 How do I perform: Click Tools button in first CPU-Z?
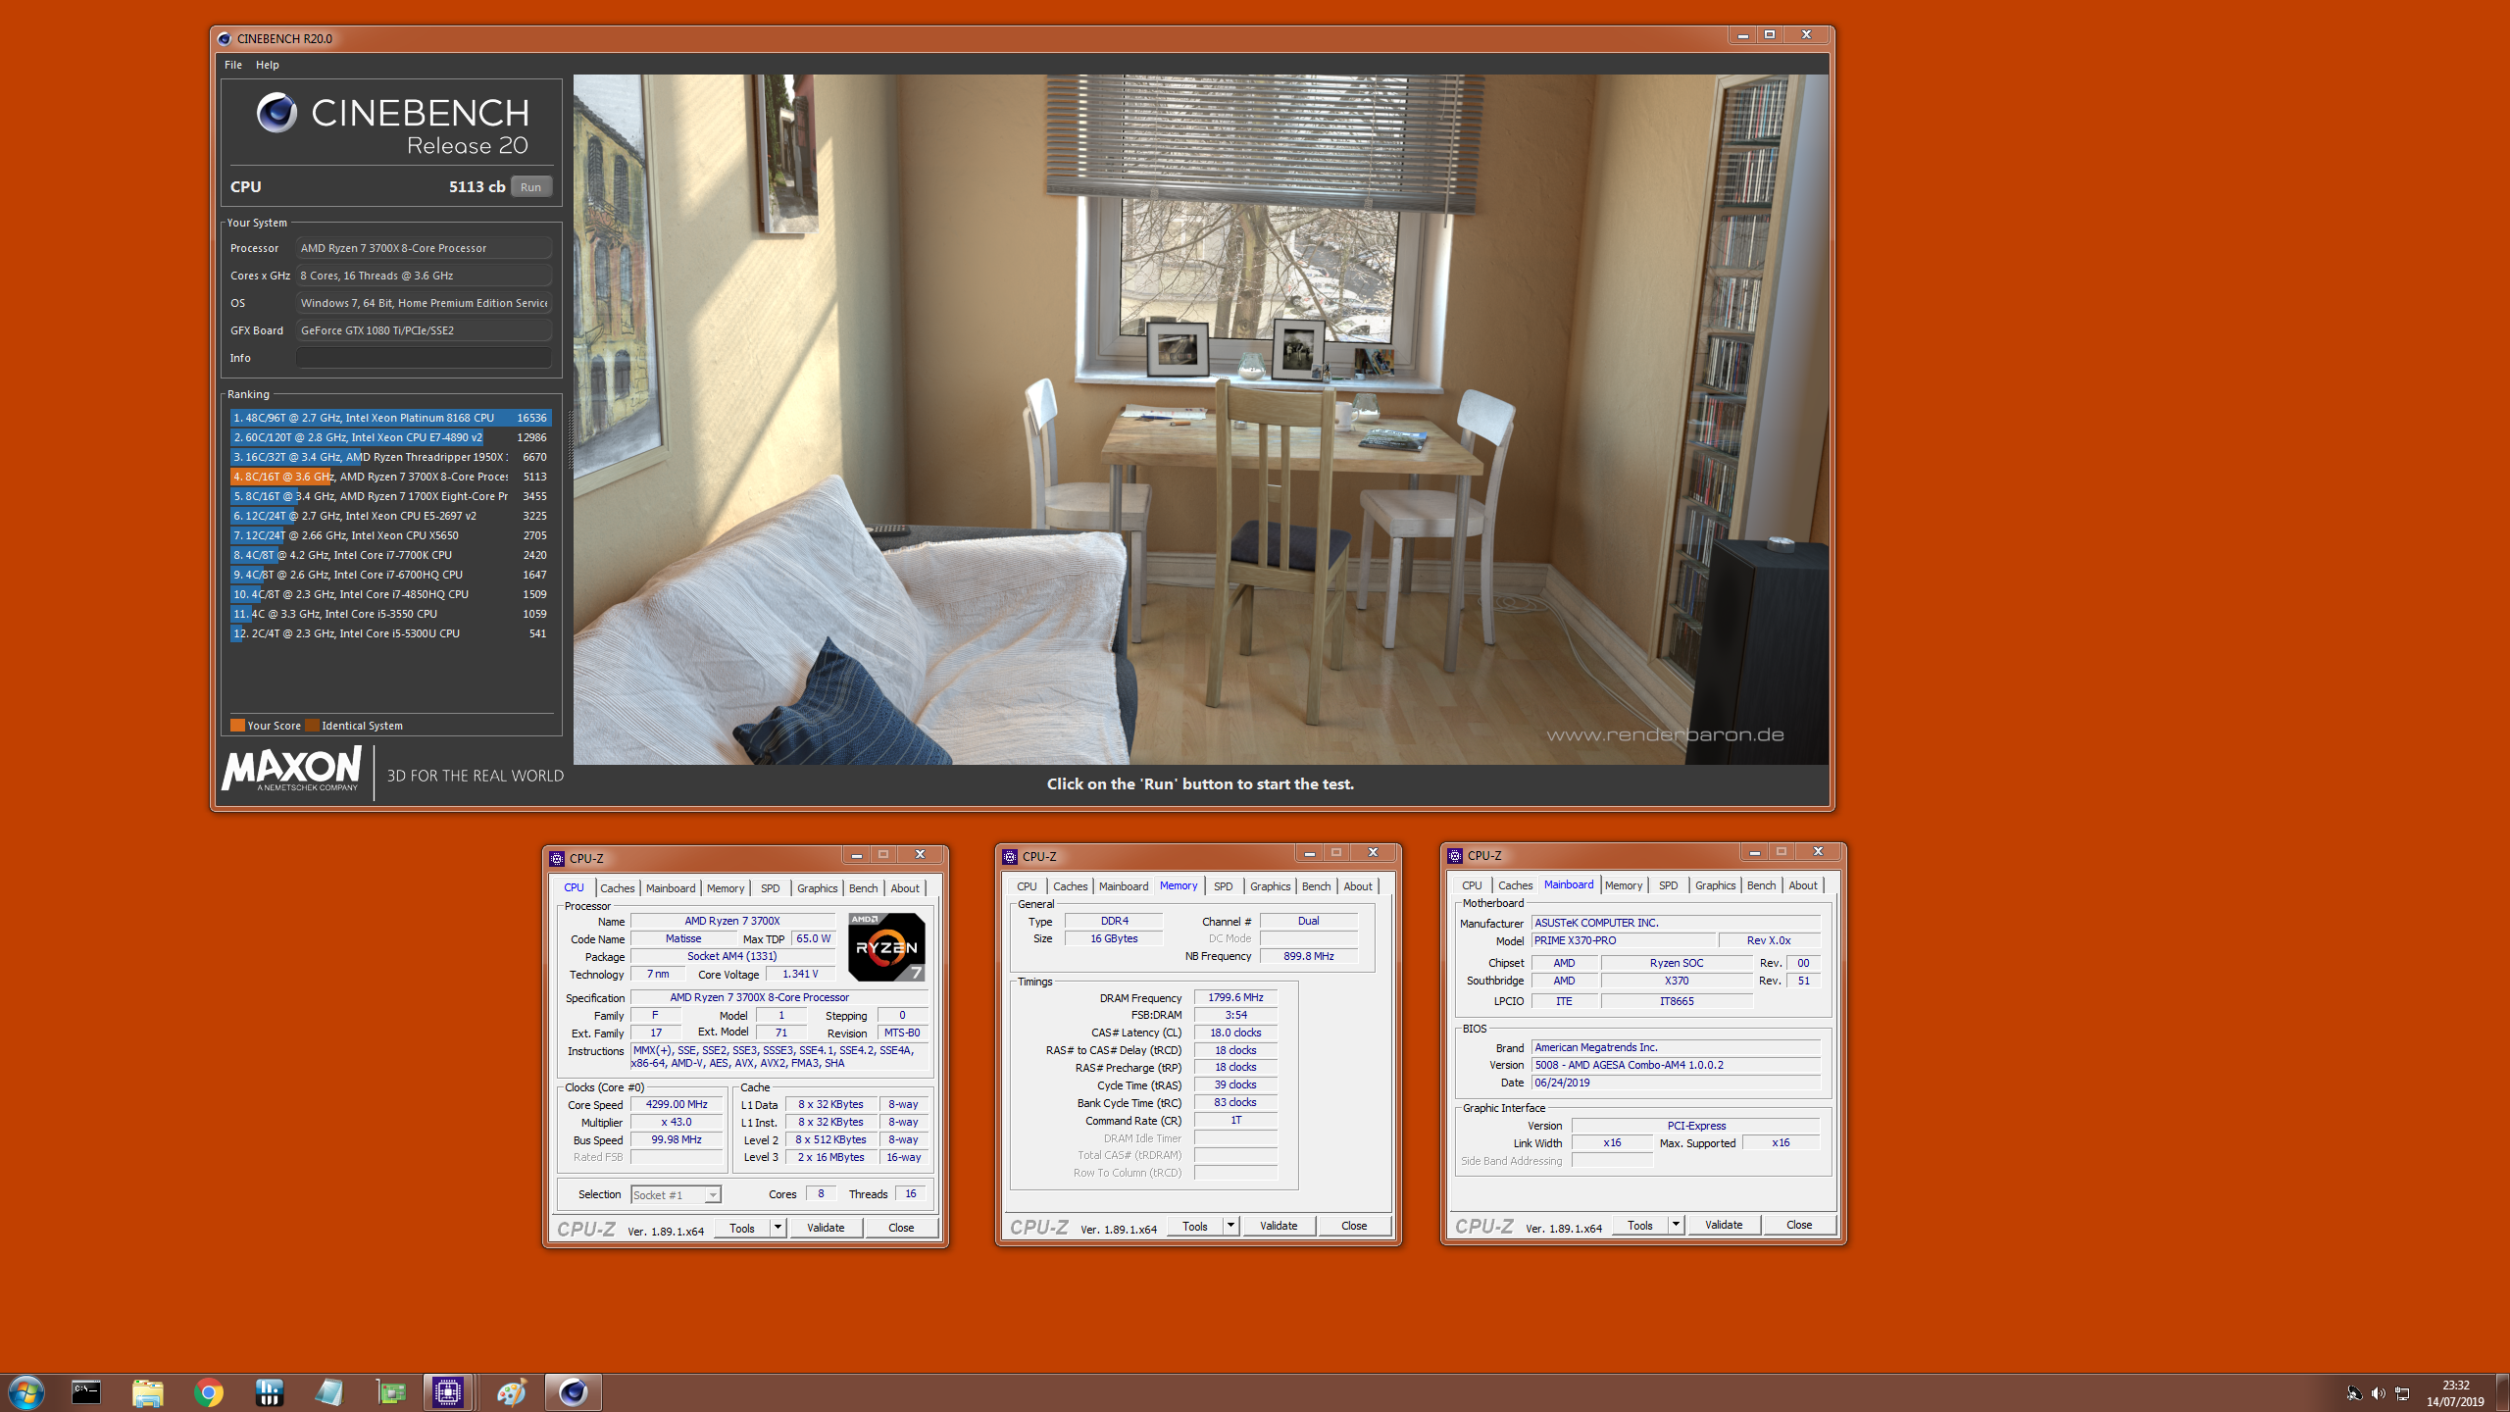click(742, 1228)
